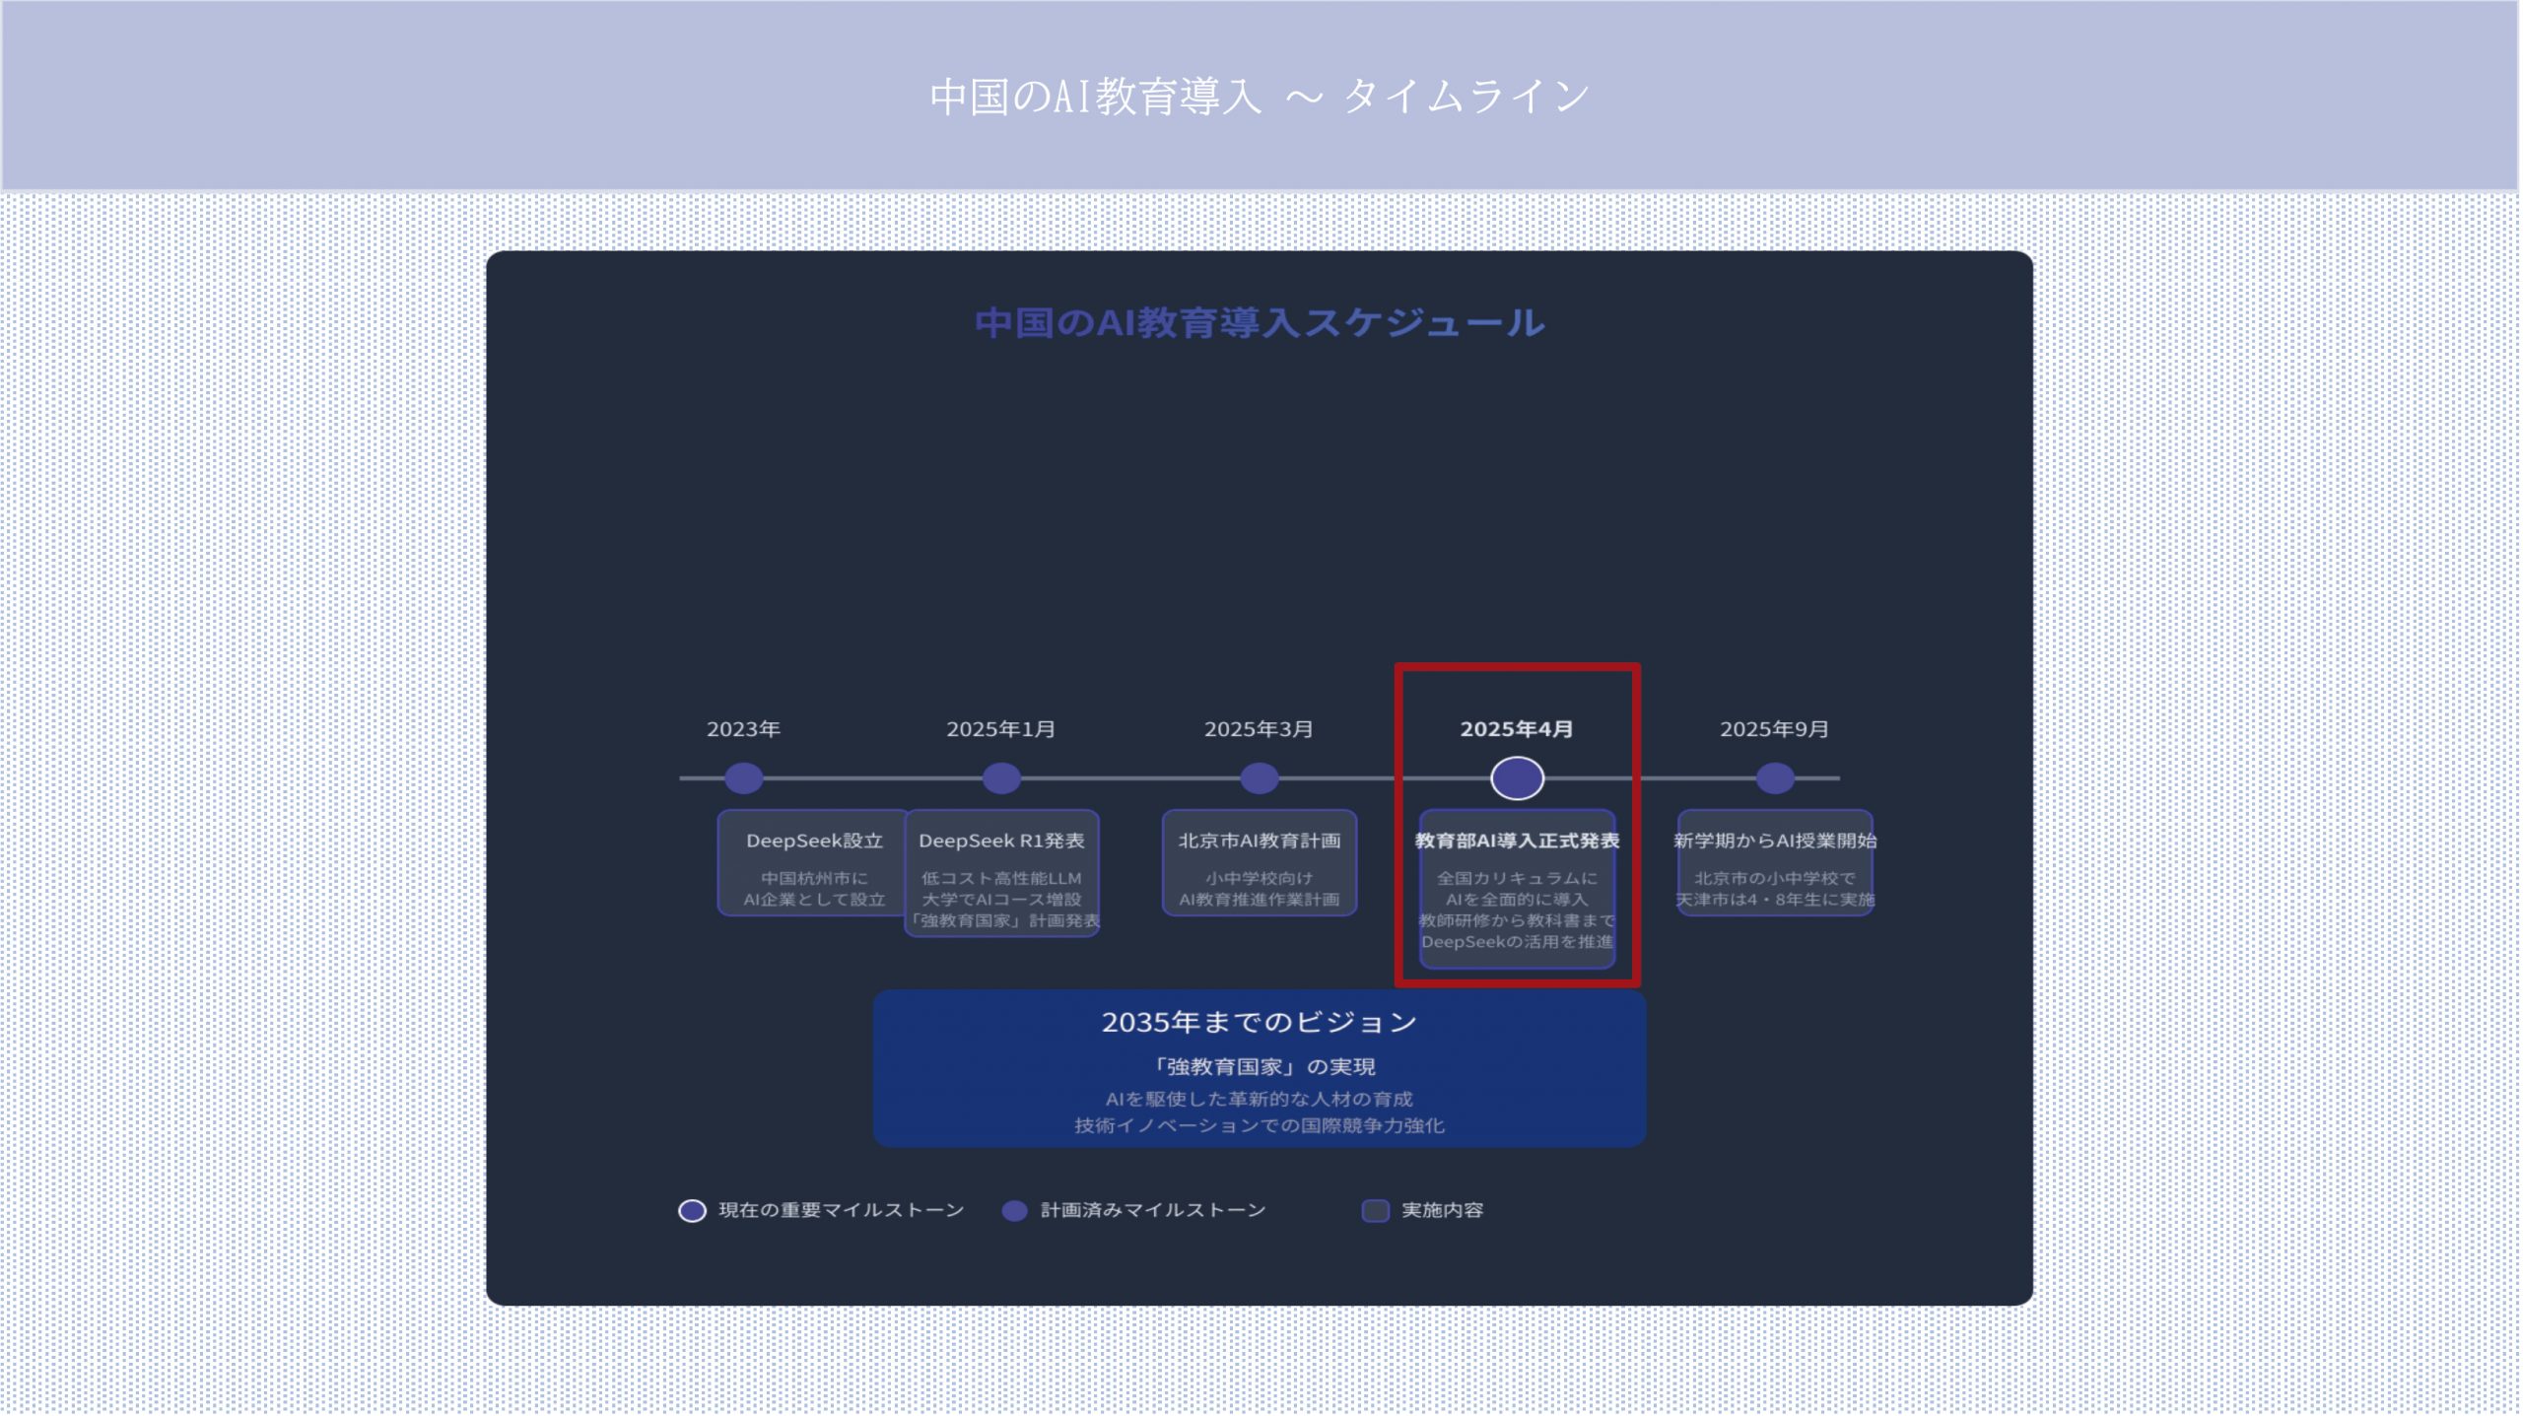2523x1416 pixels.
Task: Select the 教育部AI導入正式発表 card
Action: click(1518, 889)
